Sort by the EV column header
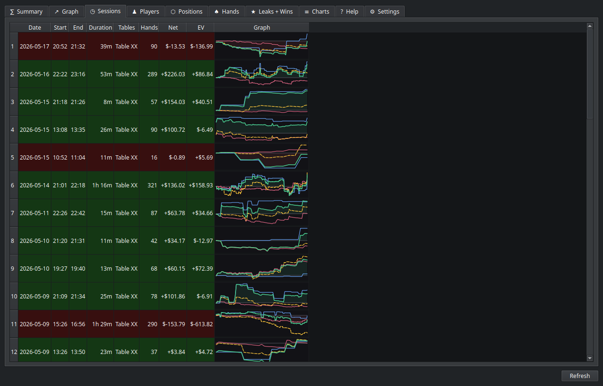The image size is (603, 386). [x=201, y=27]
